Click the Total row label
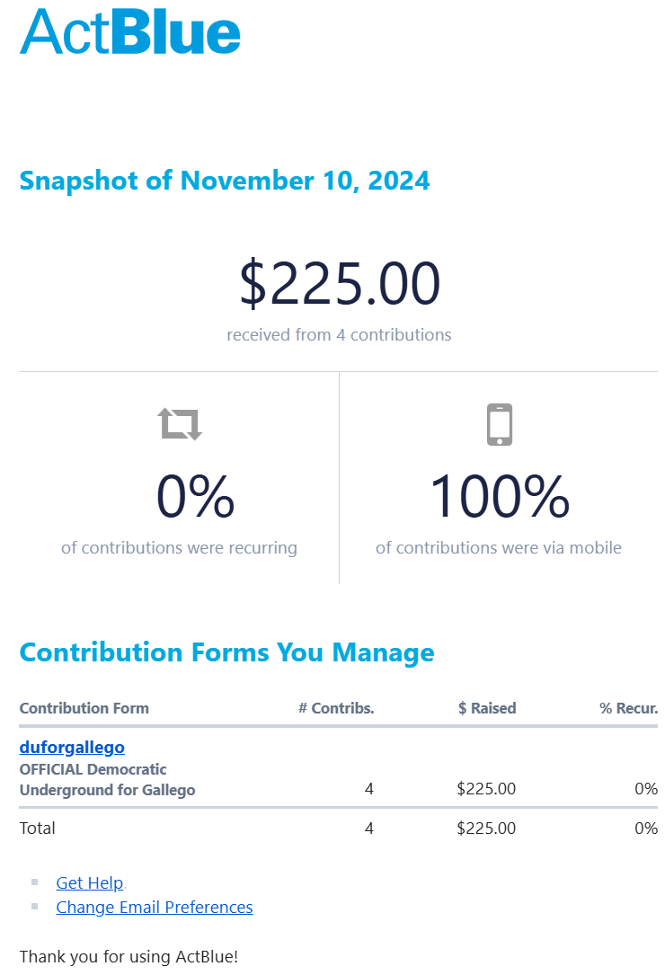Image resolution: width=665 pixels, height=975 pixels. tap(38, 828)
